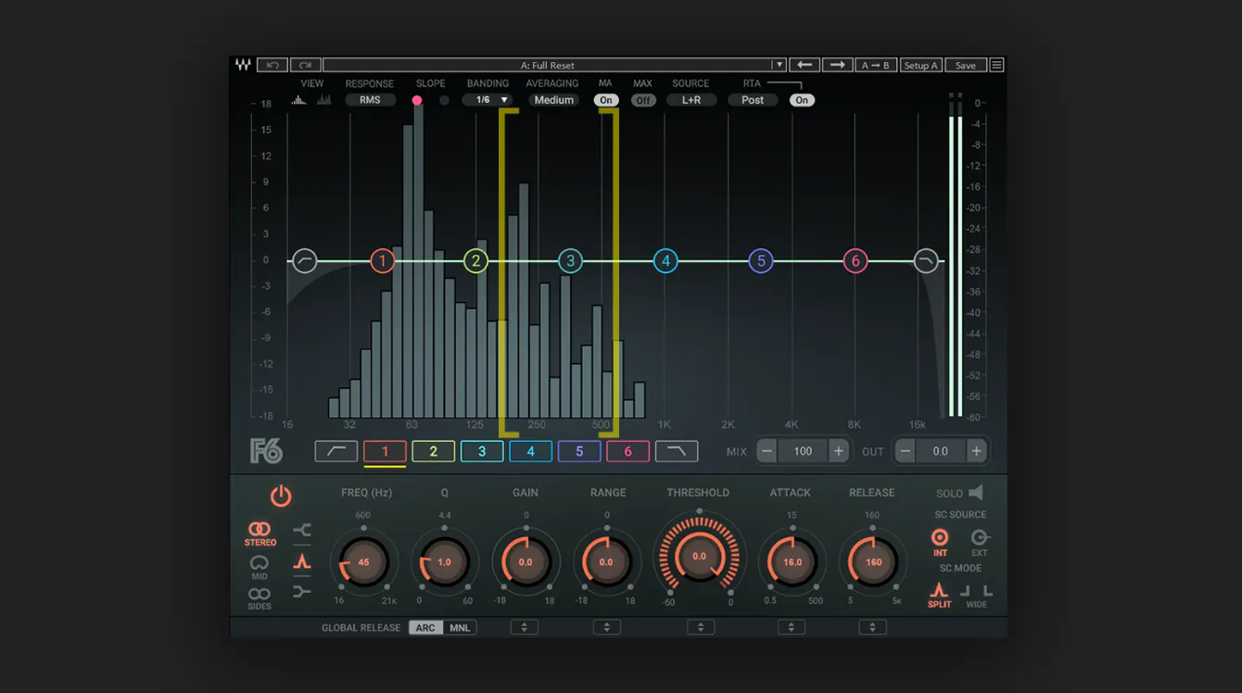
Task: Select band tab 5
Action: click(x=579, y=451)
